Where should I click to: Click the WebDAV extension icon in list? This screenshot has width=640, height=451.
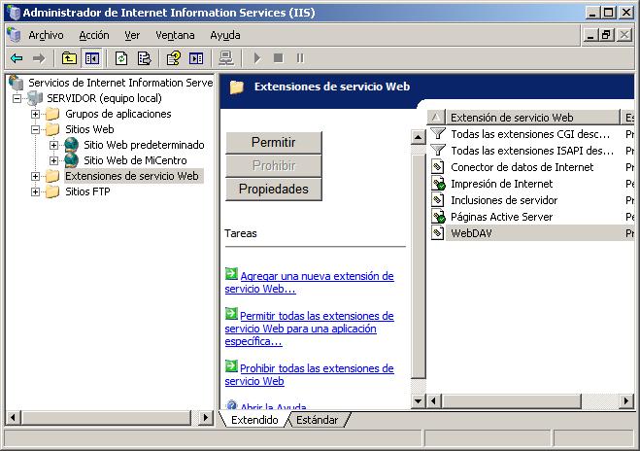438,233
